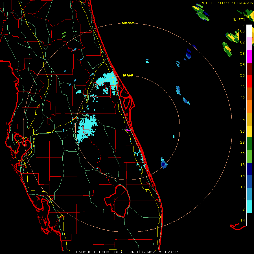This screenshot has height=254, width=254.
Task: Click the legend value "62"
Action: [242, 42]
